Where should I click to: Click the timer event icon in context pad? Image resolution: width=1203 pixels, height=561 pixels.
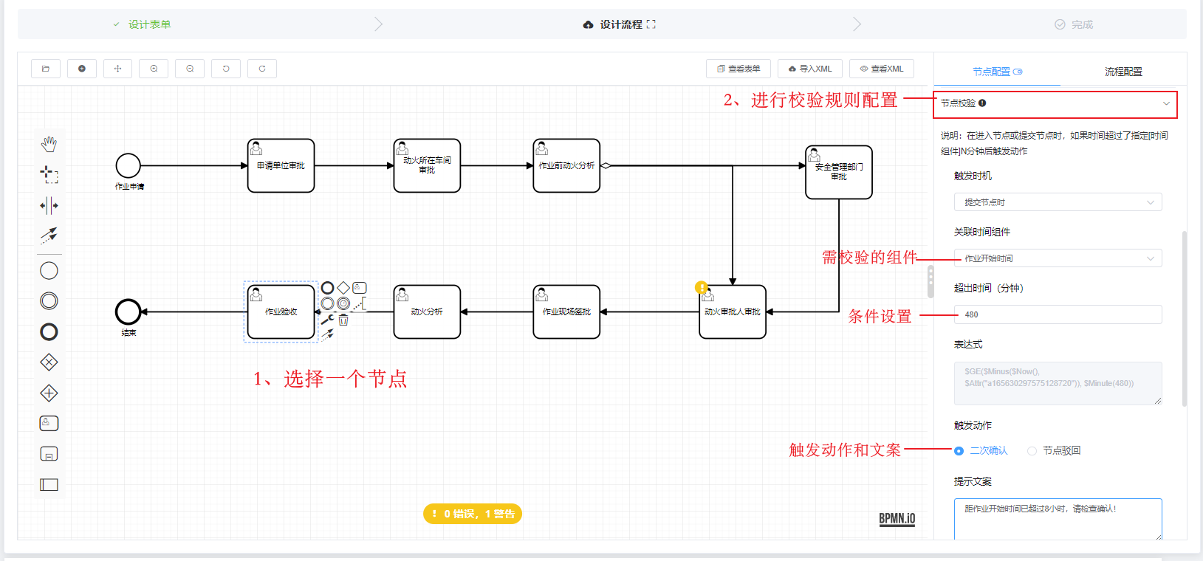[343, 303]
